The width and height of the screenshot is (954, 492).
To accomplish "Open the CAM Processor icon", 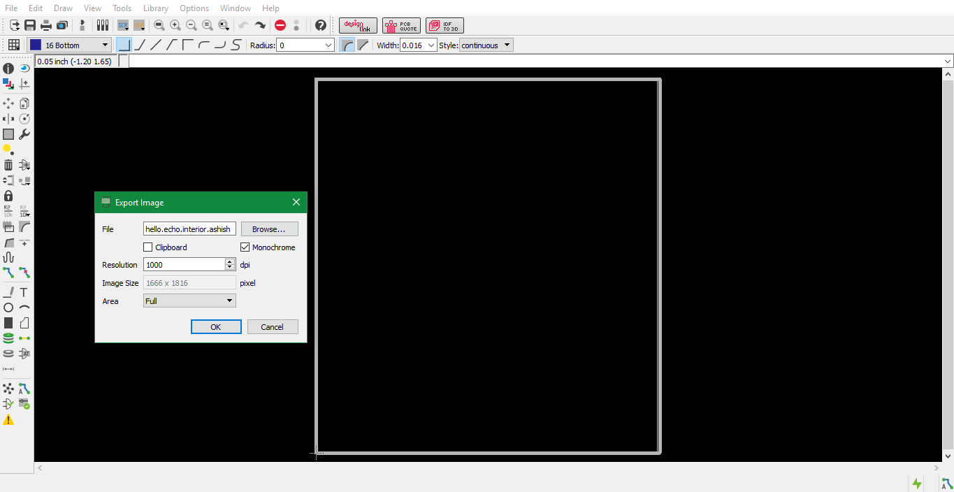I will (62, 25).
